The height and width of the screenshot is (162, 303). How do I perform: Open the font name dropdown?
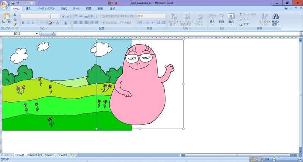tap(49, 16)
